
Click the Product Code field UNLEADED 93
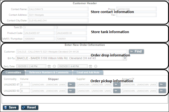coord(71,33)
